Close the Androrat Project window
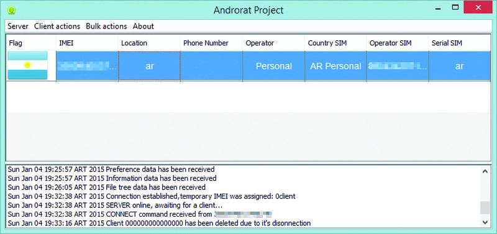This screenshot has width=497, height=234. click(478, 7)
